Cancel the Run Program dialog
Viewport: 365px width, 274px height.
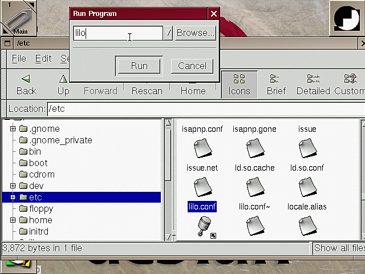pyautogui.click(x=192, y=66)
